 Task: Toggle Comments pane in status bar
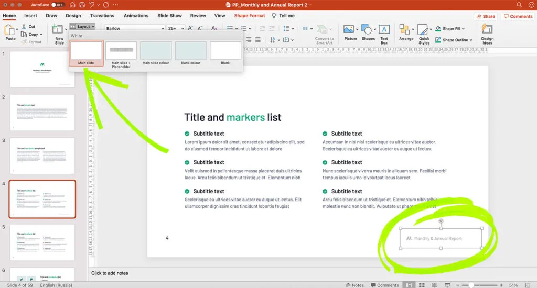pyautogui.click(x=385, y=285)
